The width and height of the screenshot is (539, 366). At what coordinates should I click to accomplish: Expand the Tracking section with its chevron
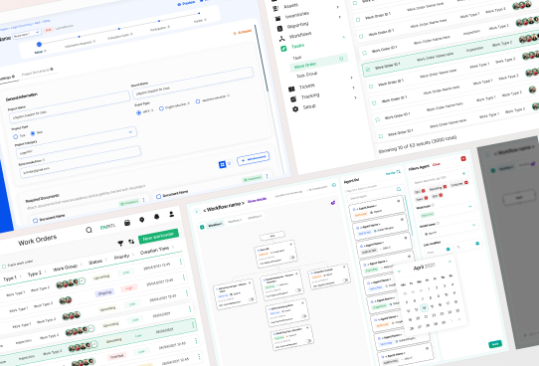(353, 88)
